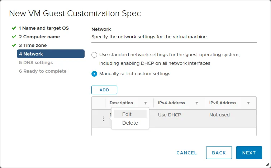Open step 3 Time zone
271x168 pixels.
coord(33,45)
